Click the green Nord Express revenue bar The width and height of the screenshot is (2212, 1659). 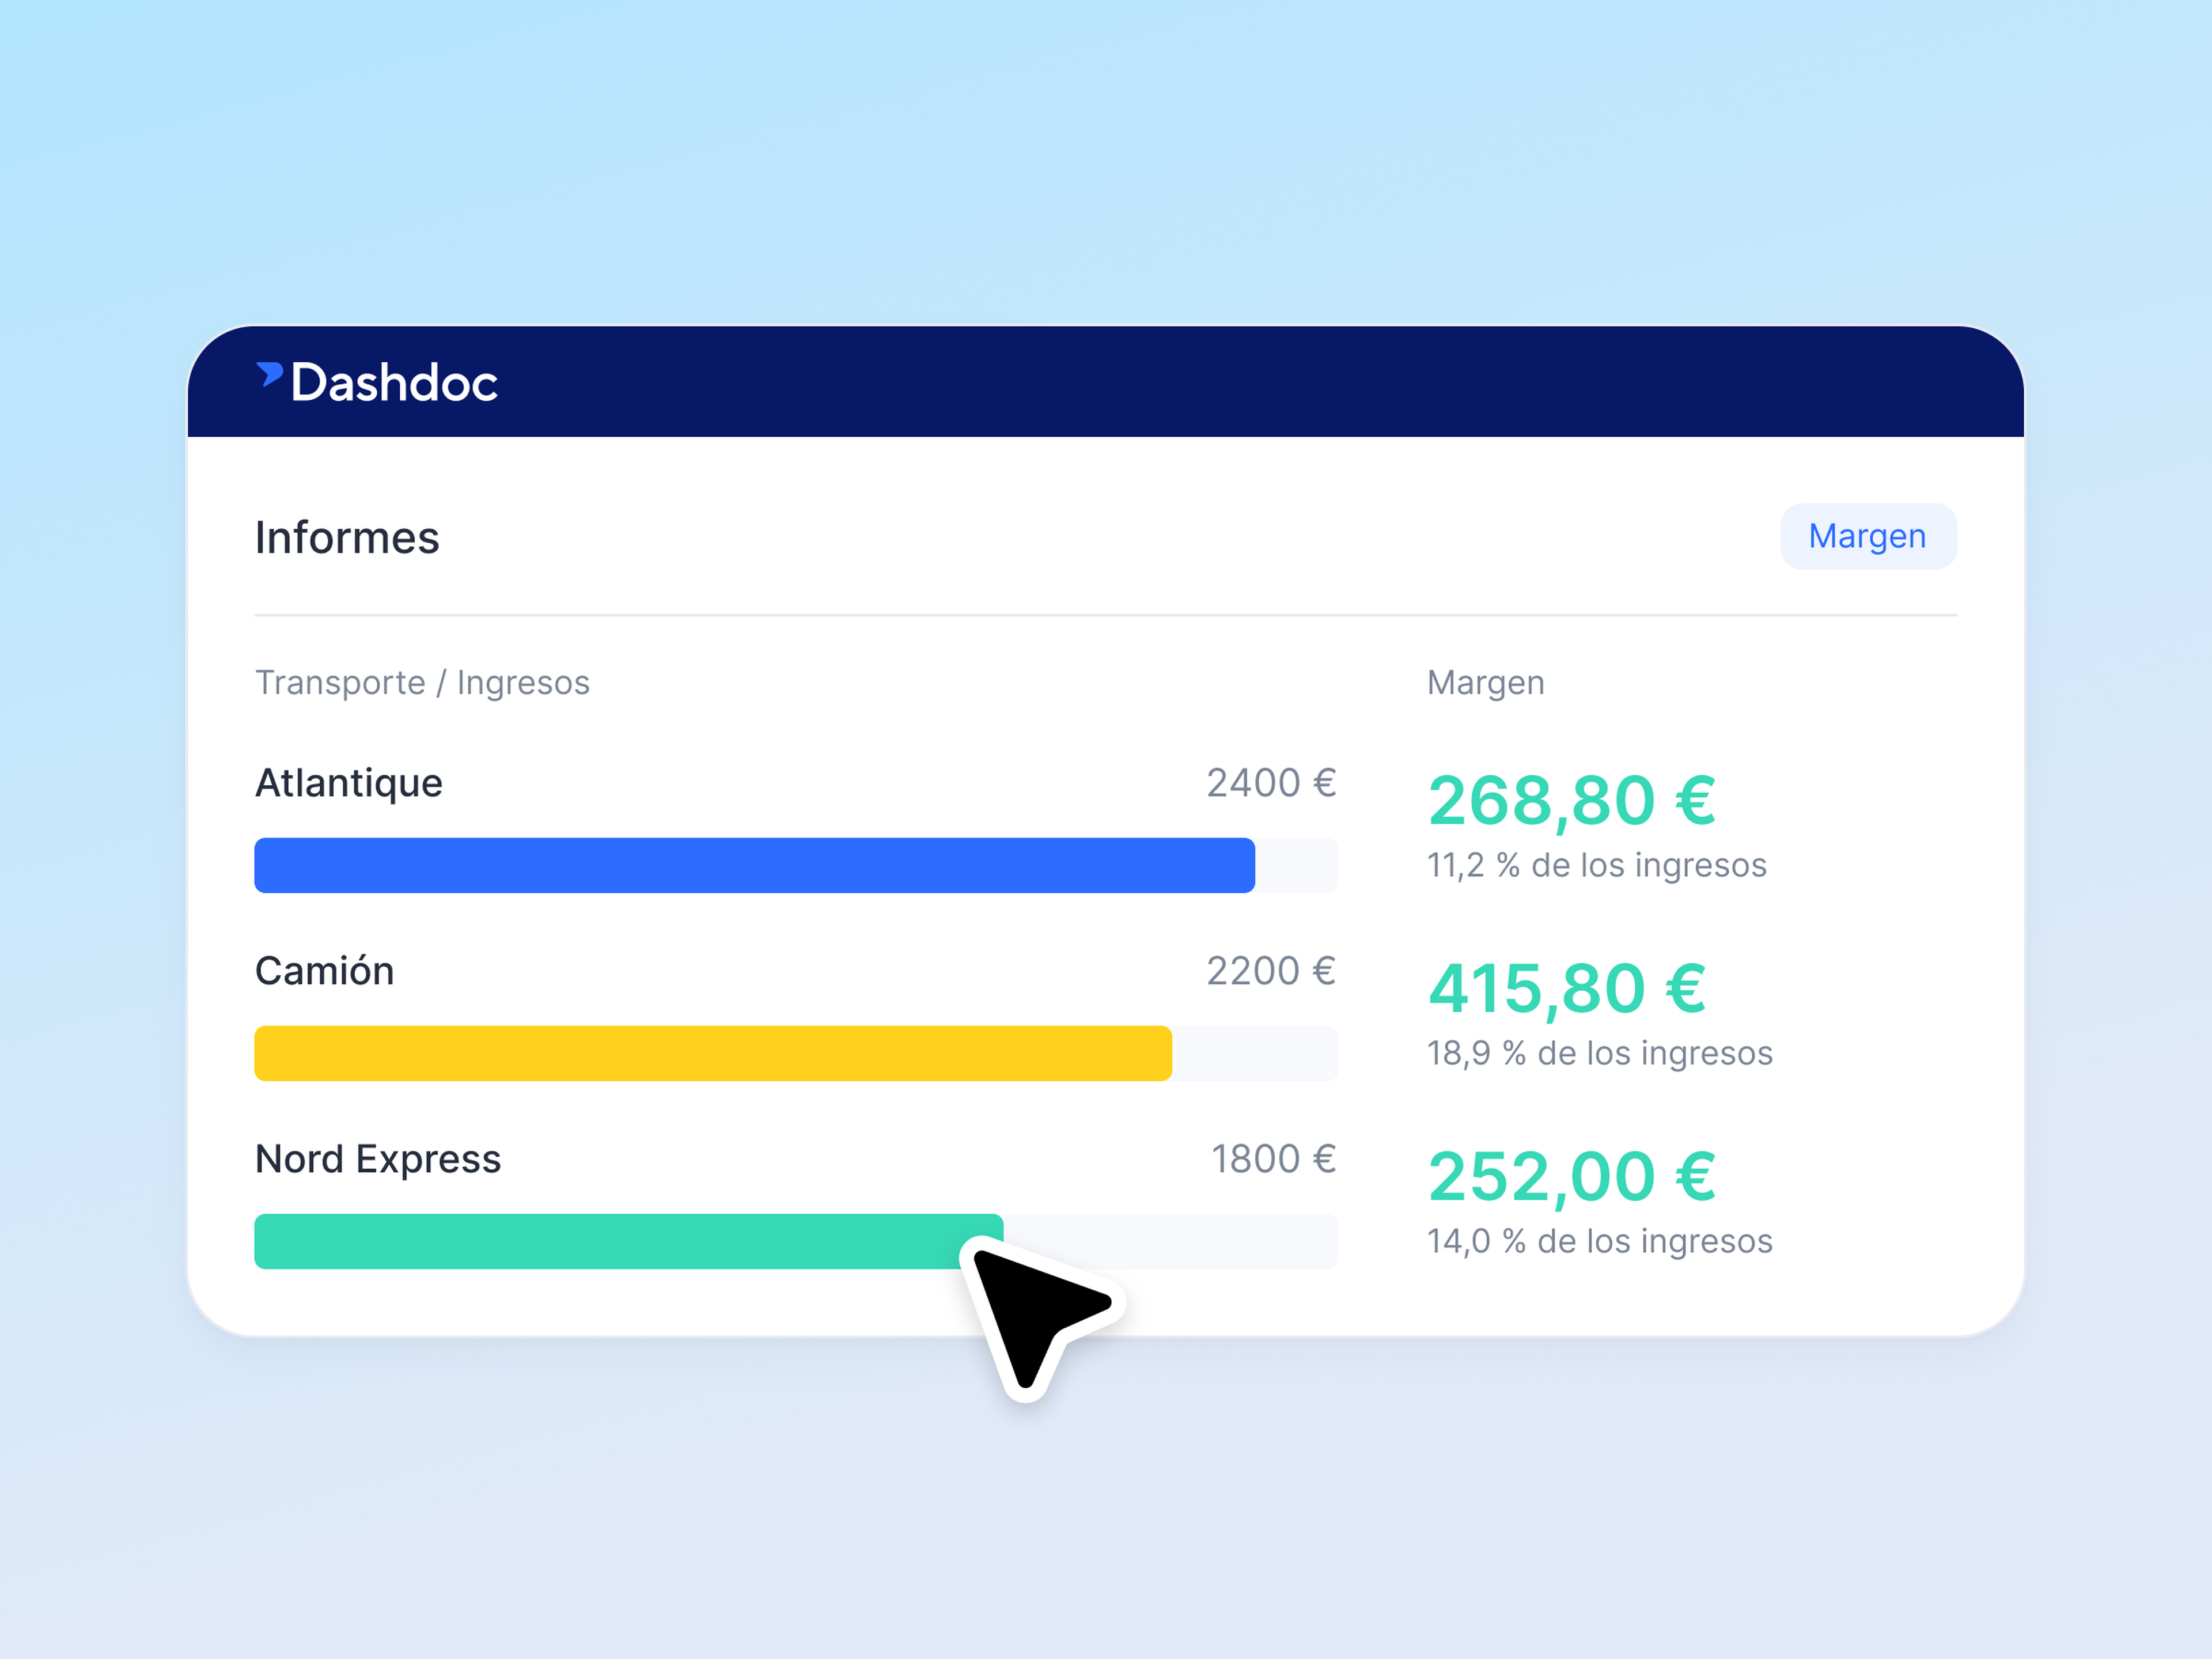click(x=629, y=1241)
